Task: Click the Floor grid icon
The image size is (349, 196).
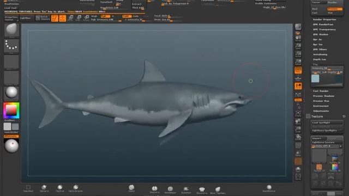Action: (x=298, y=78)
